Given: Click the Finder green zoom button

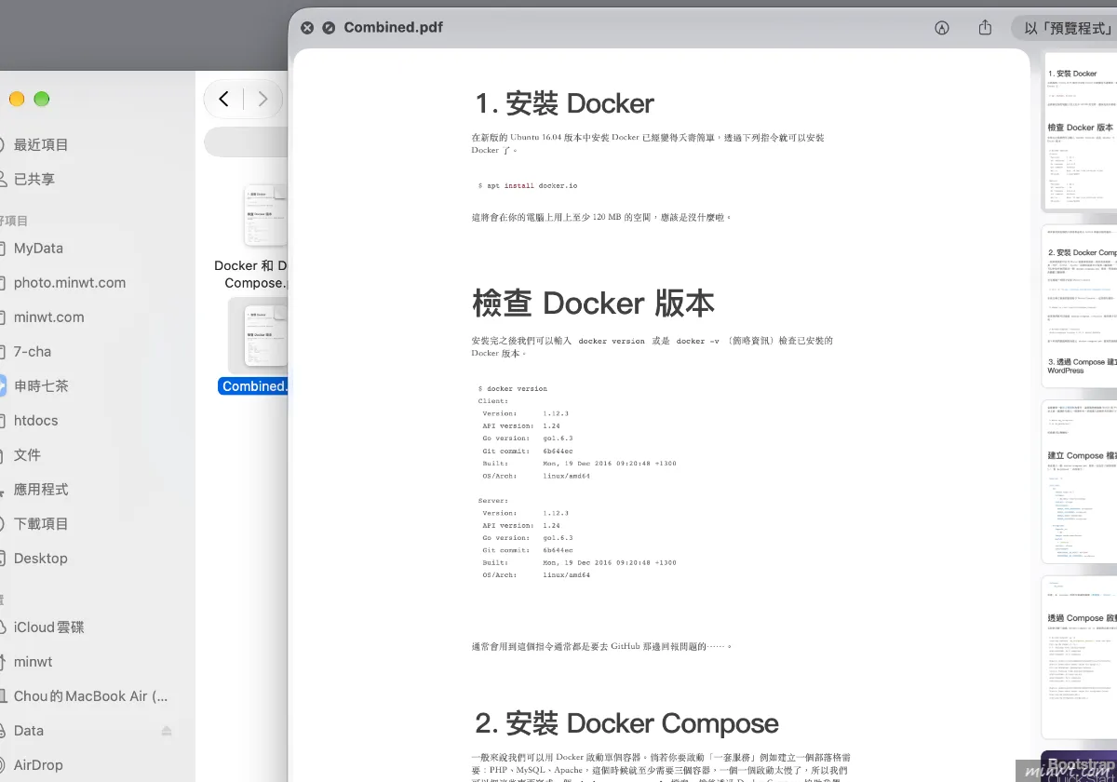Looking at the screenshot, I should (41, 99).
